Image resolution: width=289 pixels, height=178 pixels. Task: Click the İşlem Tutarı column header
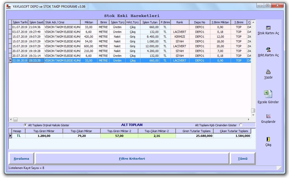click(150, 22)
